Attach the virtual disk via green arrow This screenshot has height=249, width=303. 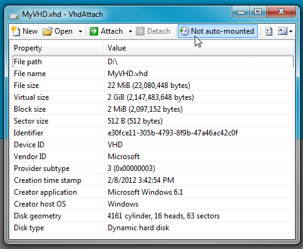tap(94, 31)
